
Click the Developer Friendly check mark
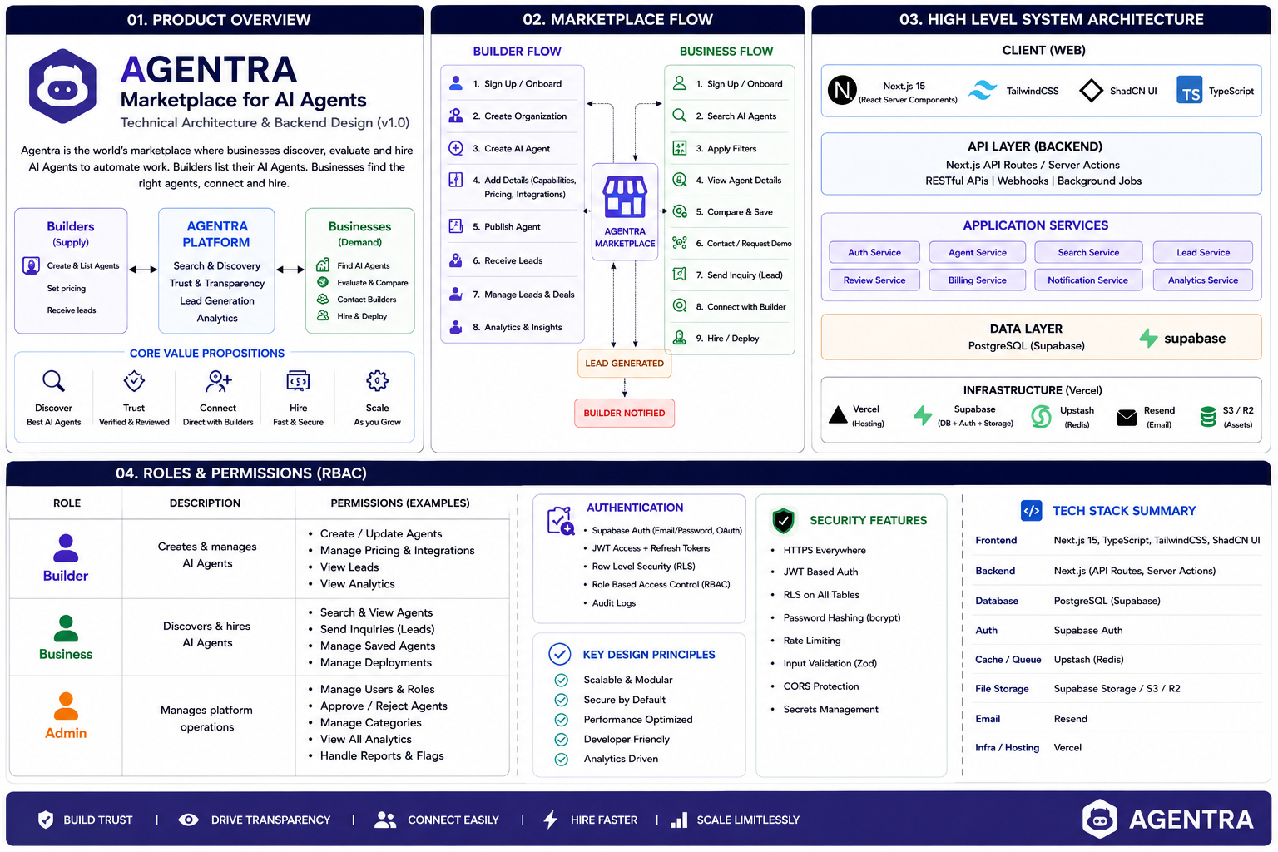coord(562,739)
